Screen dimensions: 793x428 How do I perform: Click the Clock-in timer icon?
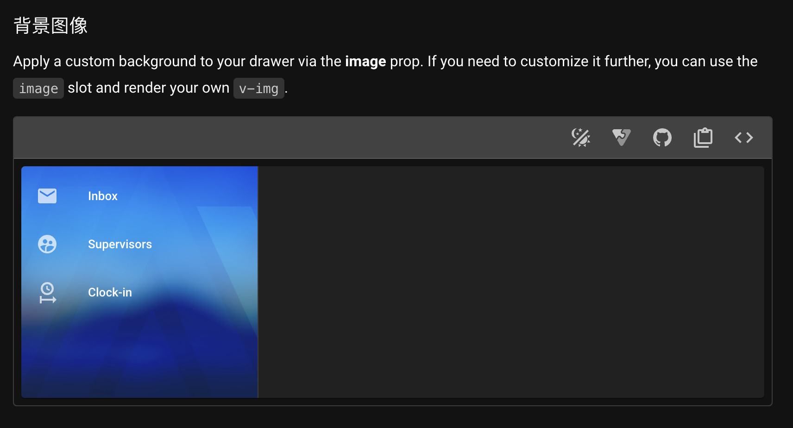[x=47, y=293]
